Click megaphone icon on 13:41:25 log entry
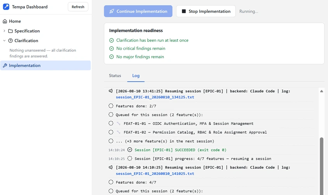This screenshot has height=195, width=328. coord(111,91)
